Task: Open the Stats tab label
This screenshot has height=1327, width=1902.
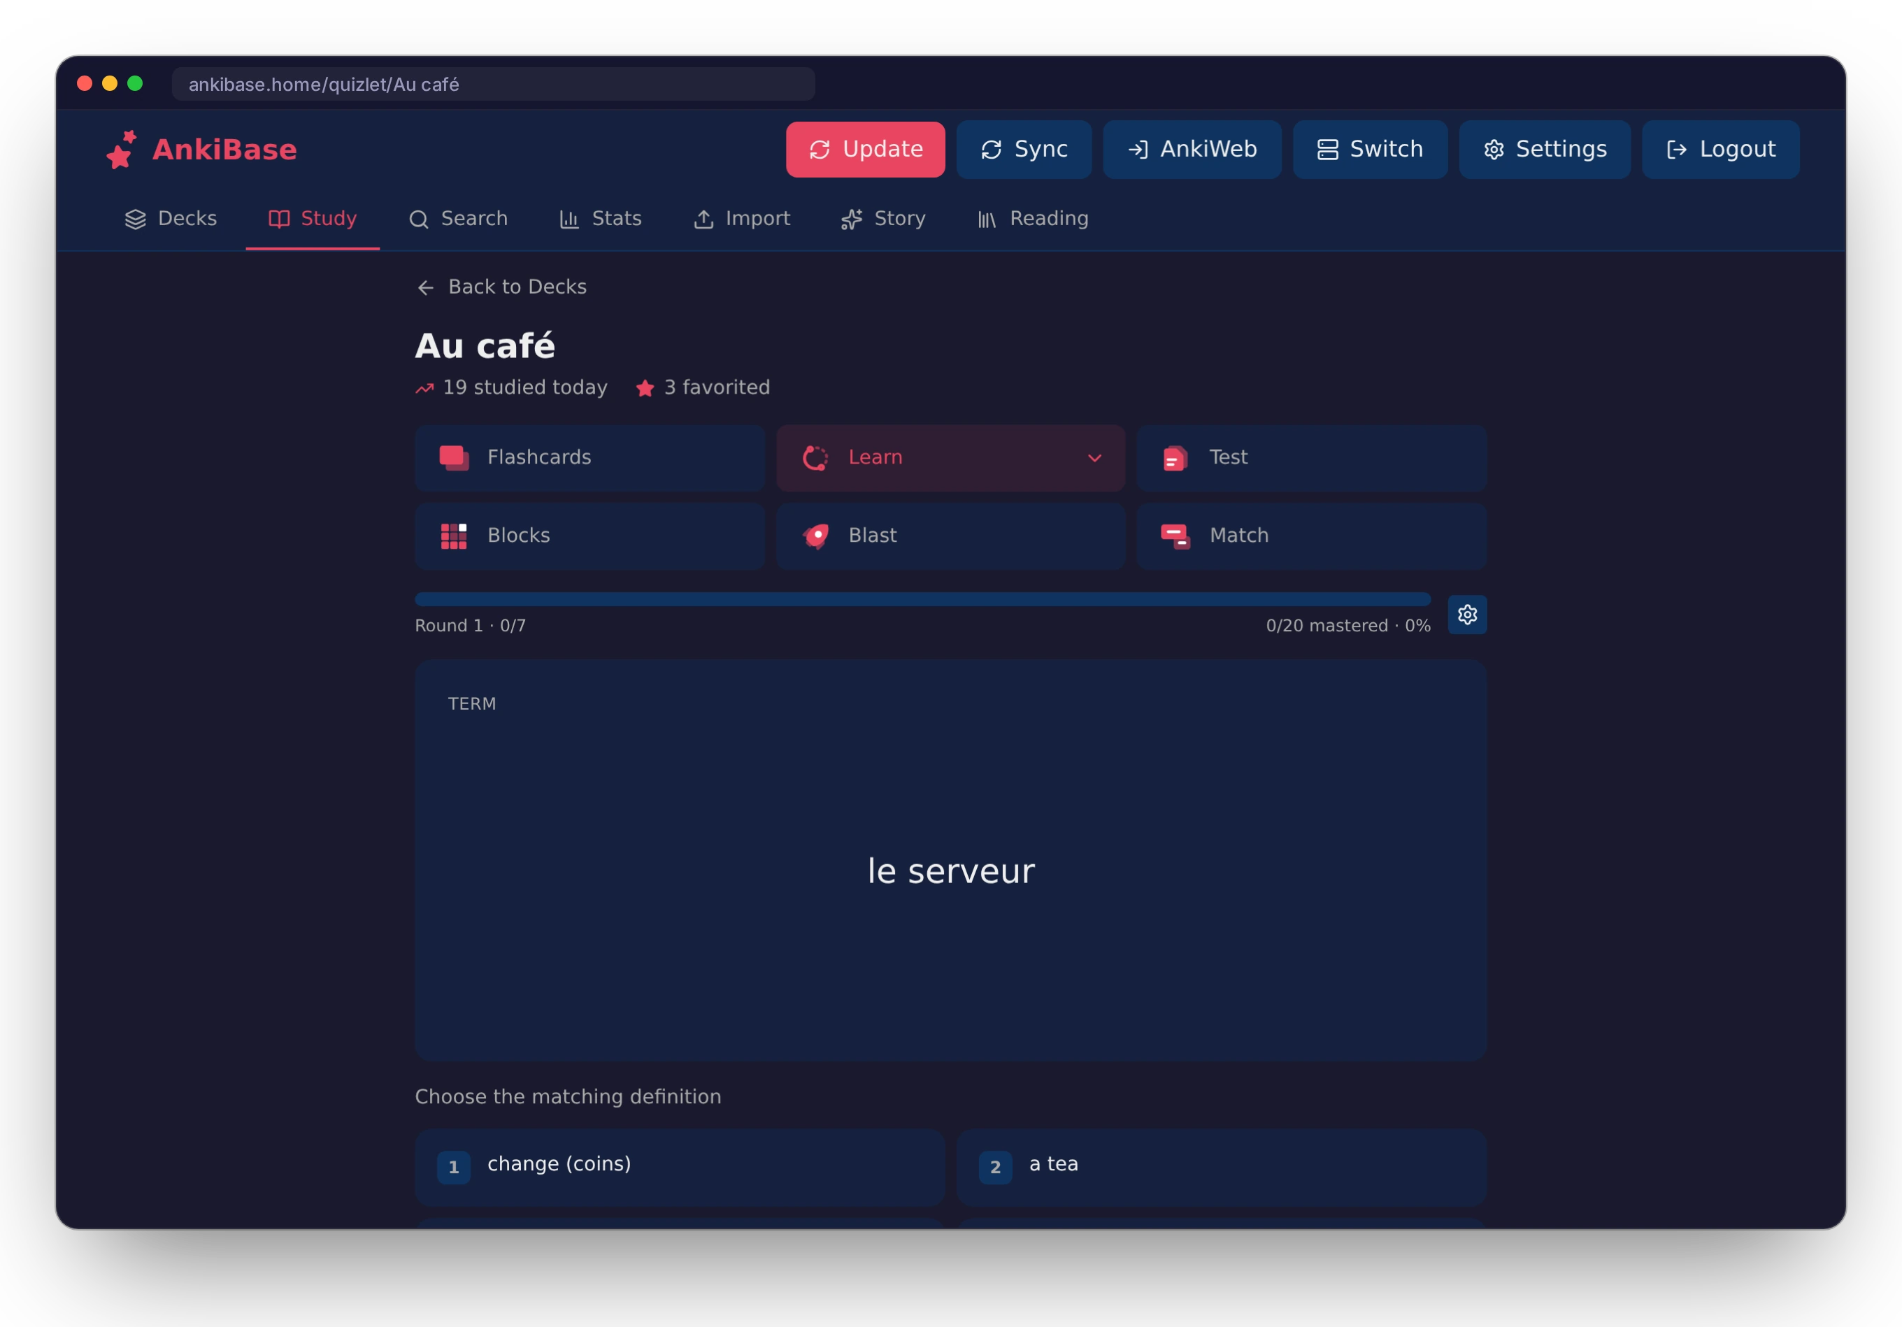Action: pos(617,219)
